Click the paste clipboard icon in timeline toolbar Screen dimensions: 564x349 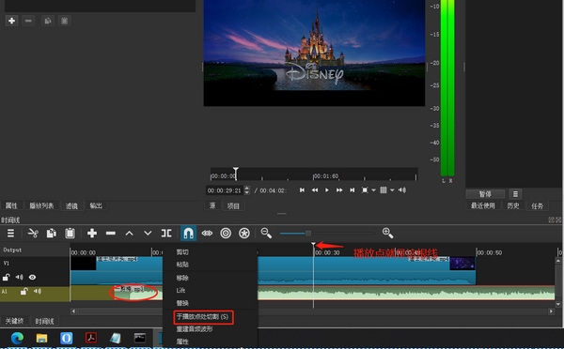point(70,234)
